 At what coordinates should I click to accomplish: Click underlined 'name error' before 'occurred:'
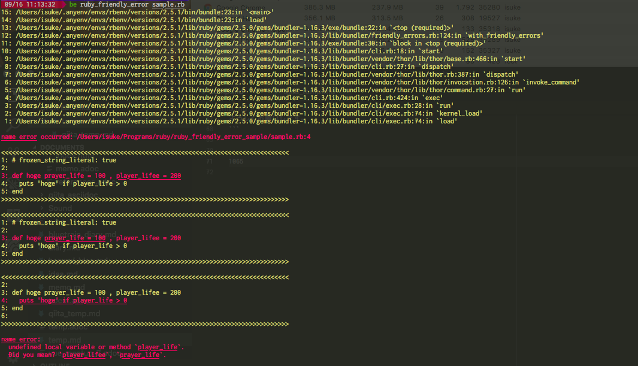pyautogui.click(x=19, y=137)
